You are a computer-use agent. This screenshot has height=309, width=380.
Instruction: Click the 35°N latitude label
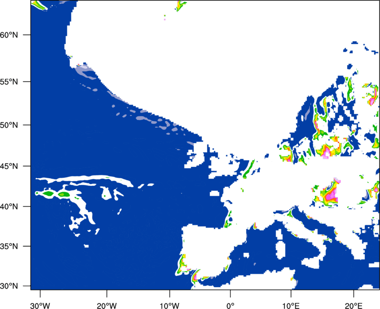[x=9, y=246]
